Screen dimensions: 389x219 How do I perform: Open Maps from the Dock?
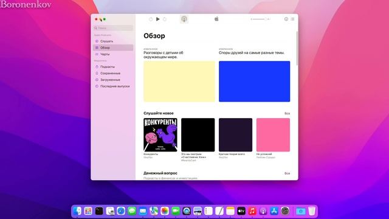click(154, 211)
